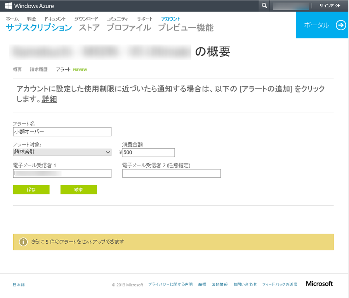Switch to the 請求履歴 tab
The width and height of the screenshot is (349, 298).
pyautogui.click(x=39, y=69)
